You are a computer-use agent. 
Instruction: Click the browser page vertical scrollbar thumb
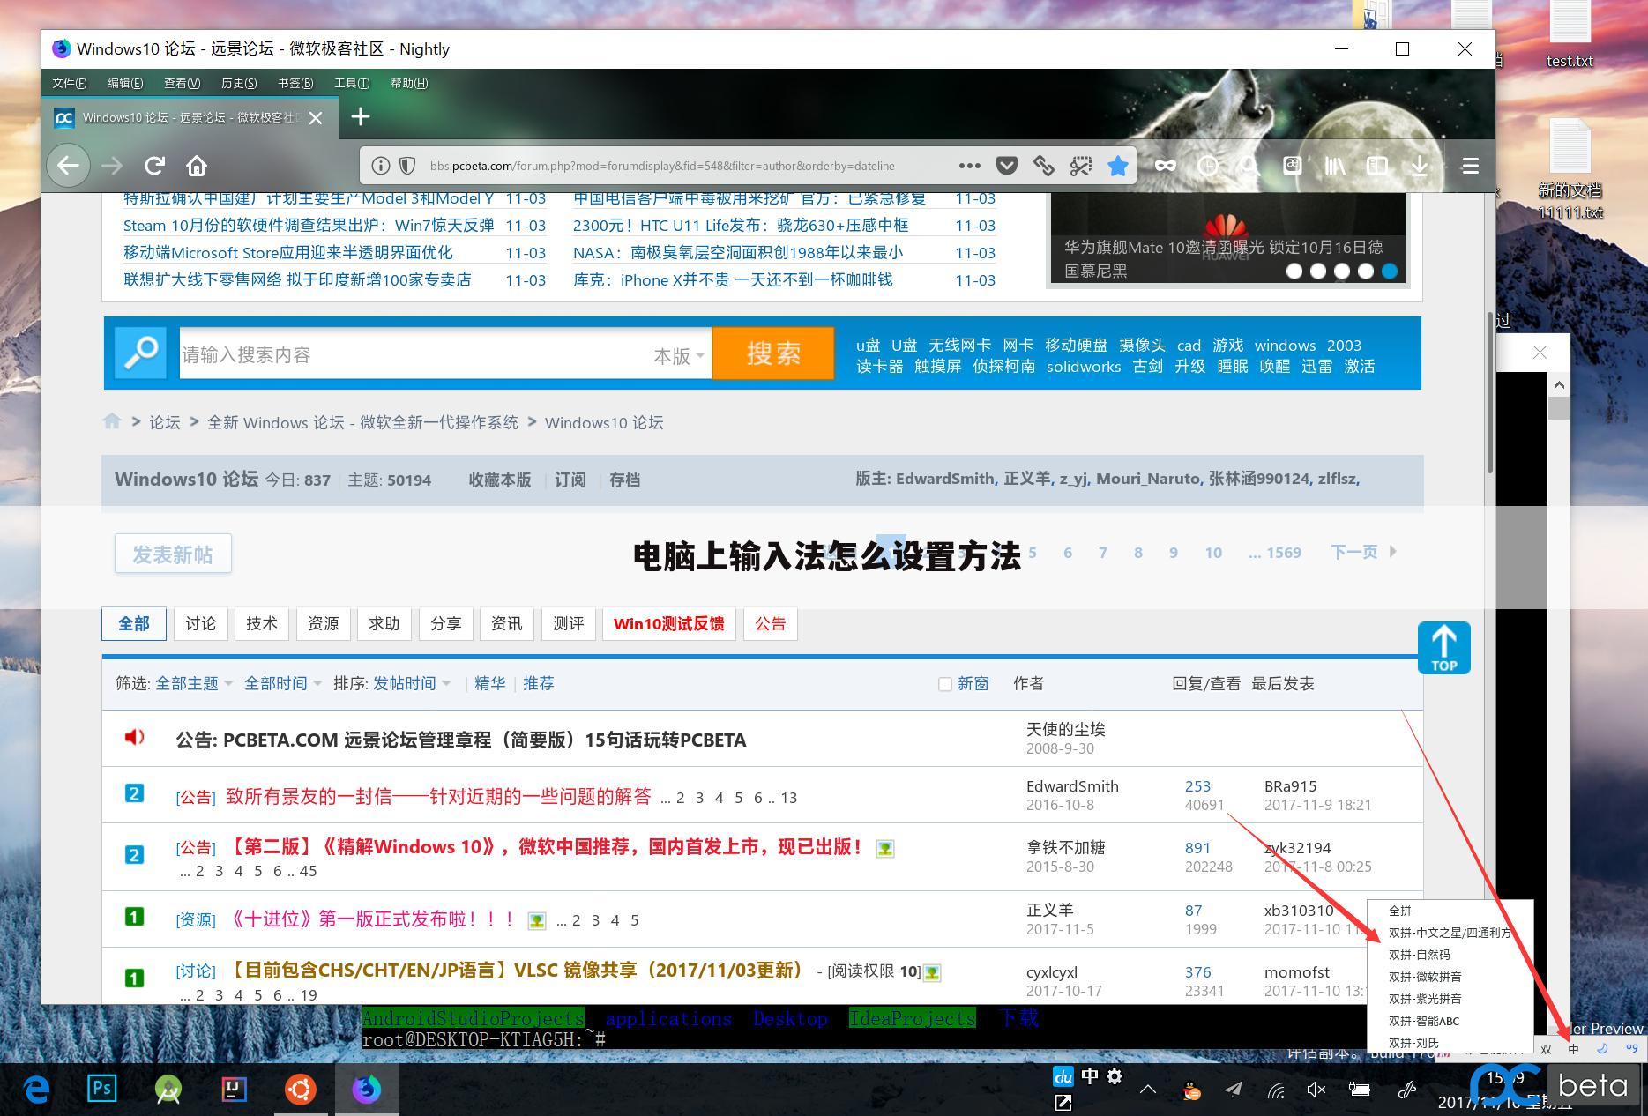coord(1489,392)
